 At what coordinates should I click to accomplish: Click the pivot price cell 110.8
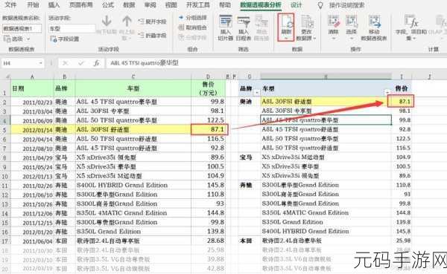402,185
